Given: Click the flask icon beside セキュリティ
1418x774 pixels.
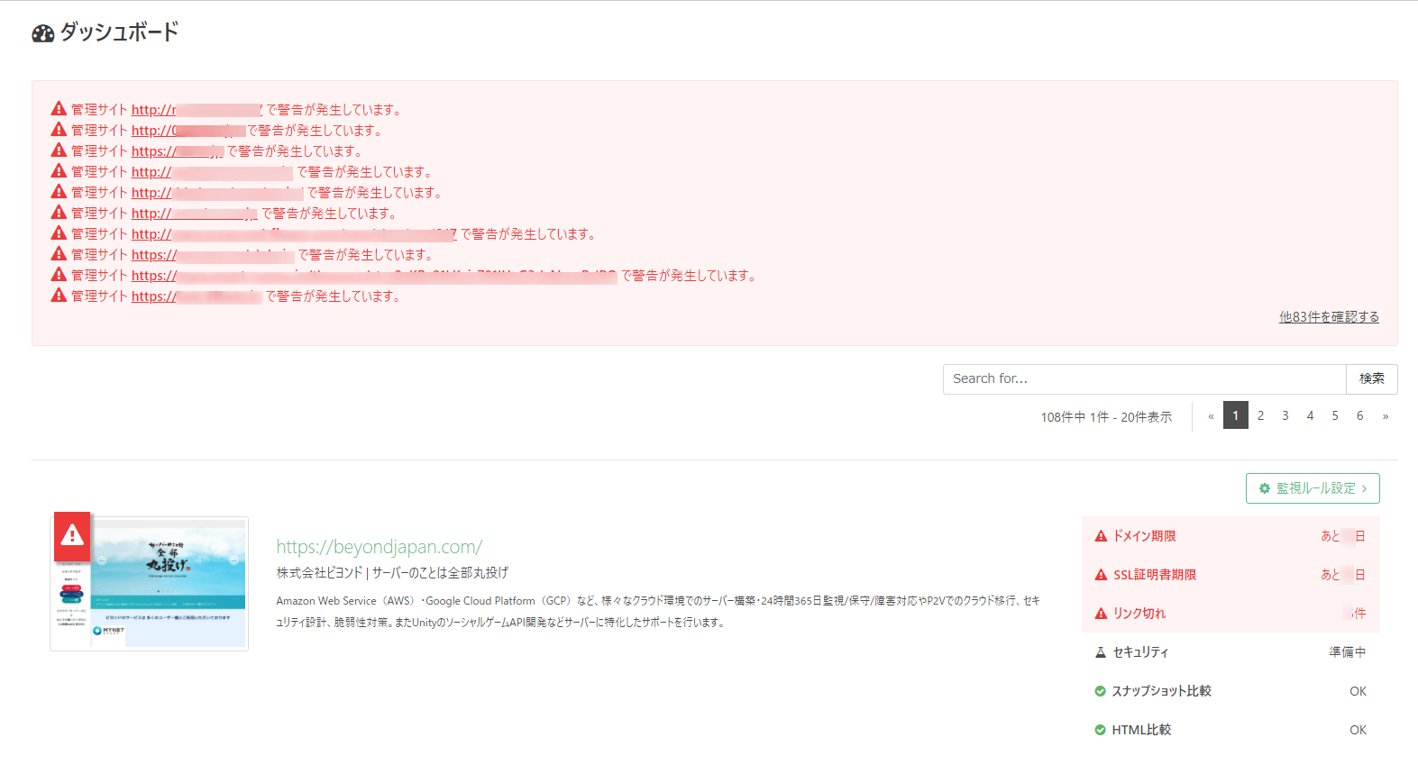Looking at the screenshot, I should [1101, 652].
